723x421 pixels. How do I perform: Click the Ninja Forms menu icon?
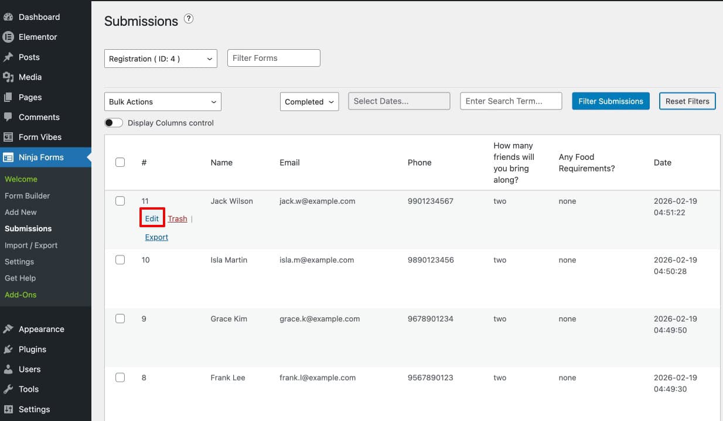[8, 157]
